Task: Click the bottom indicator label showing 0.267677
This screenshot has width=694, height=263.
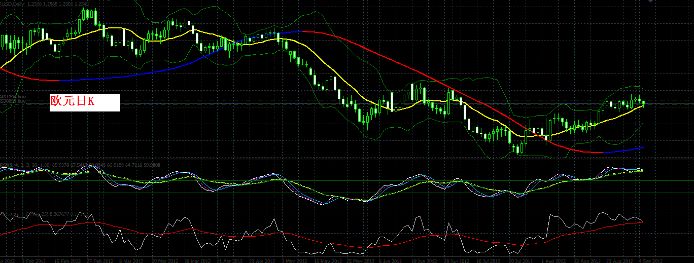Action: (x=46, y=214)
